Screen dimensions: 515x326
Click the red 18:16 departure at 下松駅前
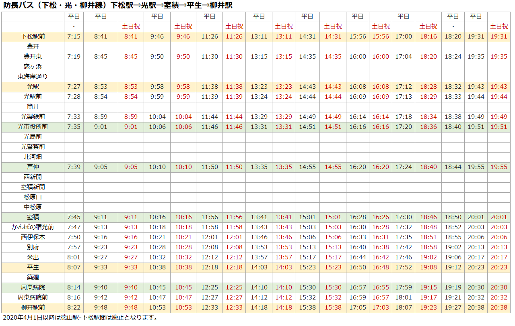(428, 37)
